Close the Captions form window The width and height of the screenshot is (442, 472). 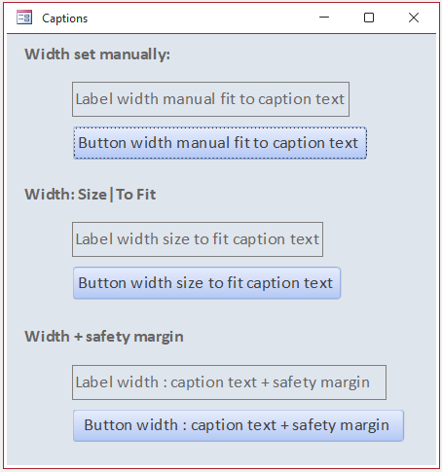(414, 18)
